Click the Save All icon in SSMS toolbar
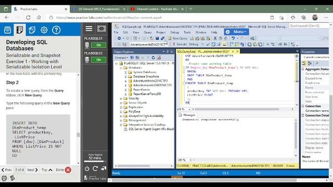The width and height of the screenshot is (333, 187). (x=163, y=38)
